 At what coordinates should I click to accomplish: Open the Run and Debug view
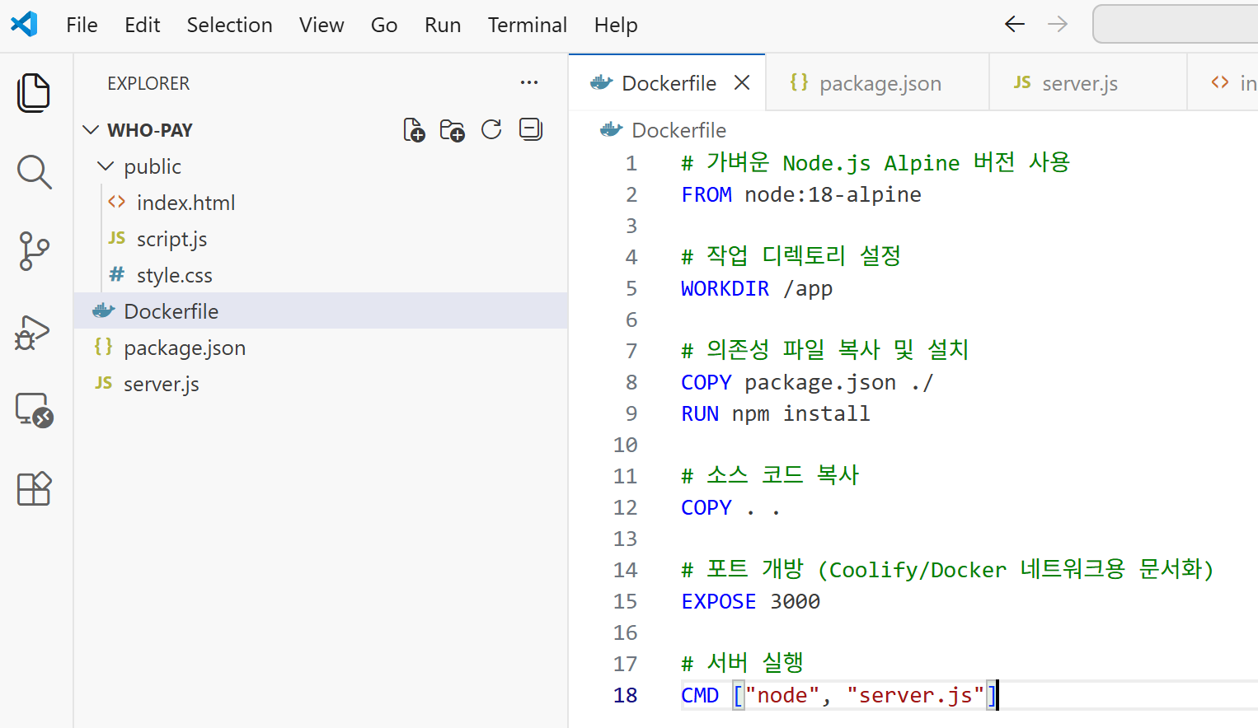tap(34, 332)
